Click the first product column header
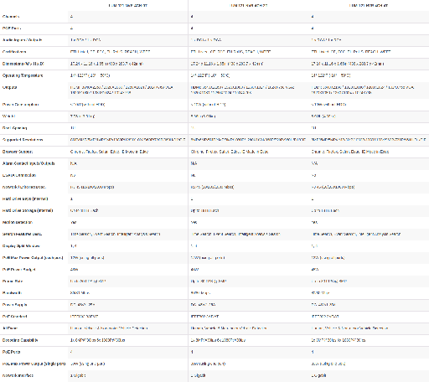429x382 pixels. click(x=128, y=5)
